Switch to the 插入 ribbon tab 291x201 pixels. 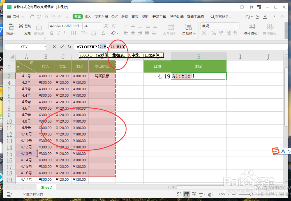(88, 17)
